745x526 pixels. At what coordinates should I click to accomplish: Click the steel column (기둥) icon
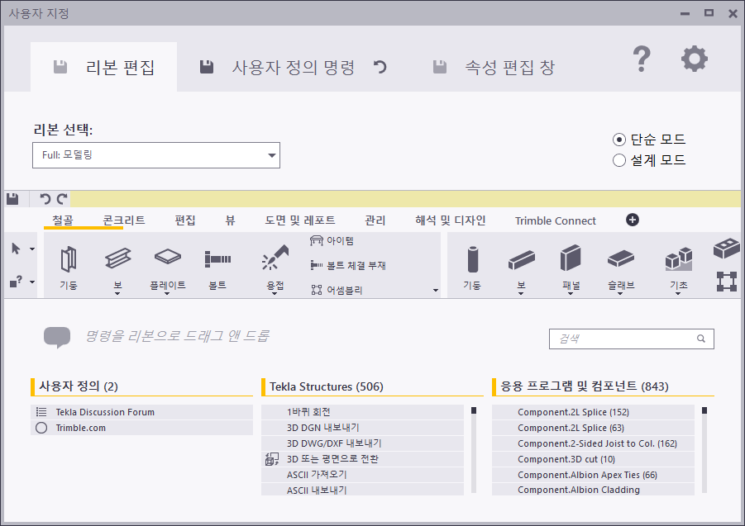(68, 260)
